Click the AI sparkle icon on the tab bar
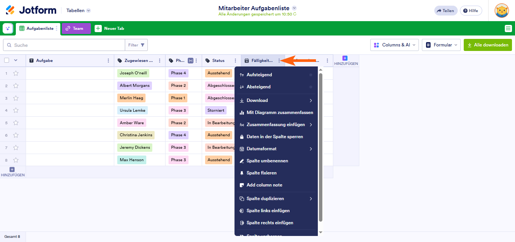Screen dimensions: 515x242 [x=8, y=28]
